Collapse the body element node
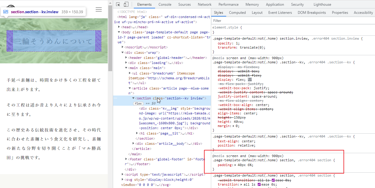The height and width of the screenshot is (188, 375). pyautogui.click(x=119, y=32)
